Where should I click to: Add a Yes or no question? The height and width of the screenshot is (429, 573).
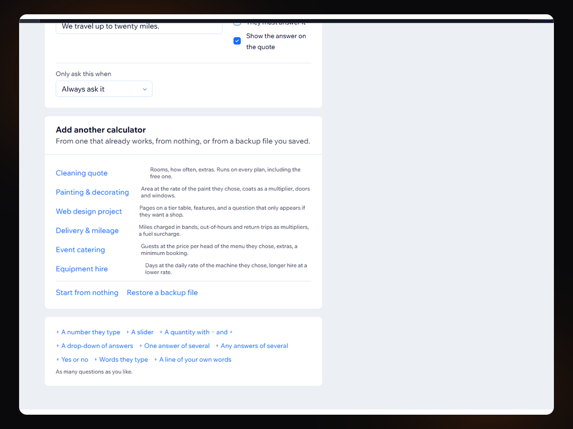(72, 360)
